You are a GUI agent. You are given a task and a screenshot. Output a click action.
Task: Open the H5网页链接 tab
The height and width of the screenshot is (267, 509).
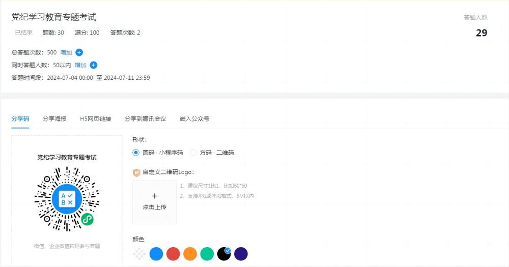pyautogui.click(x=95, y=118)
